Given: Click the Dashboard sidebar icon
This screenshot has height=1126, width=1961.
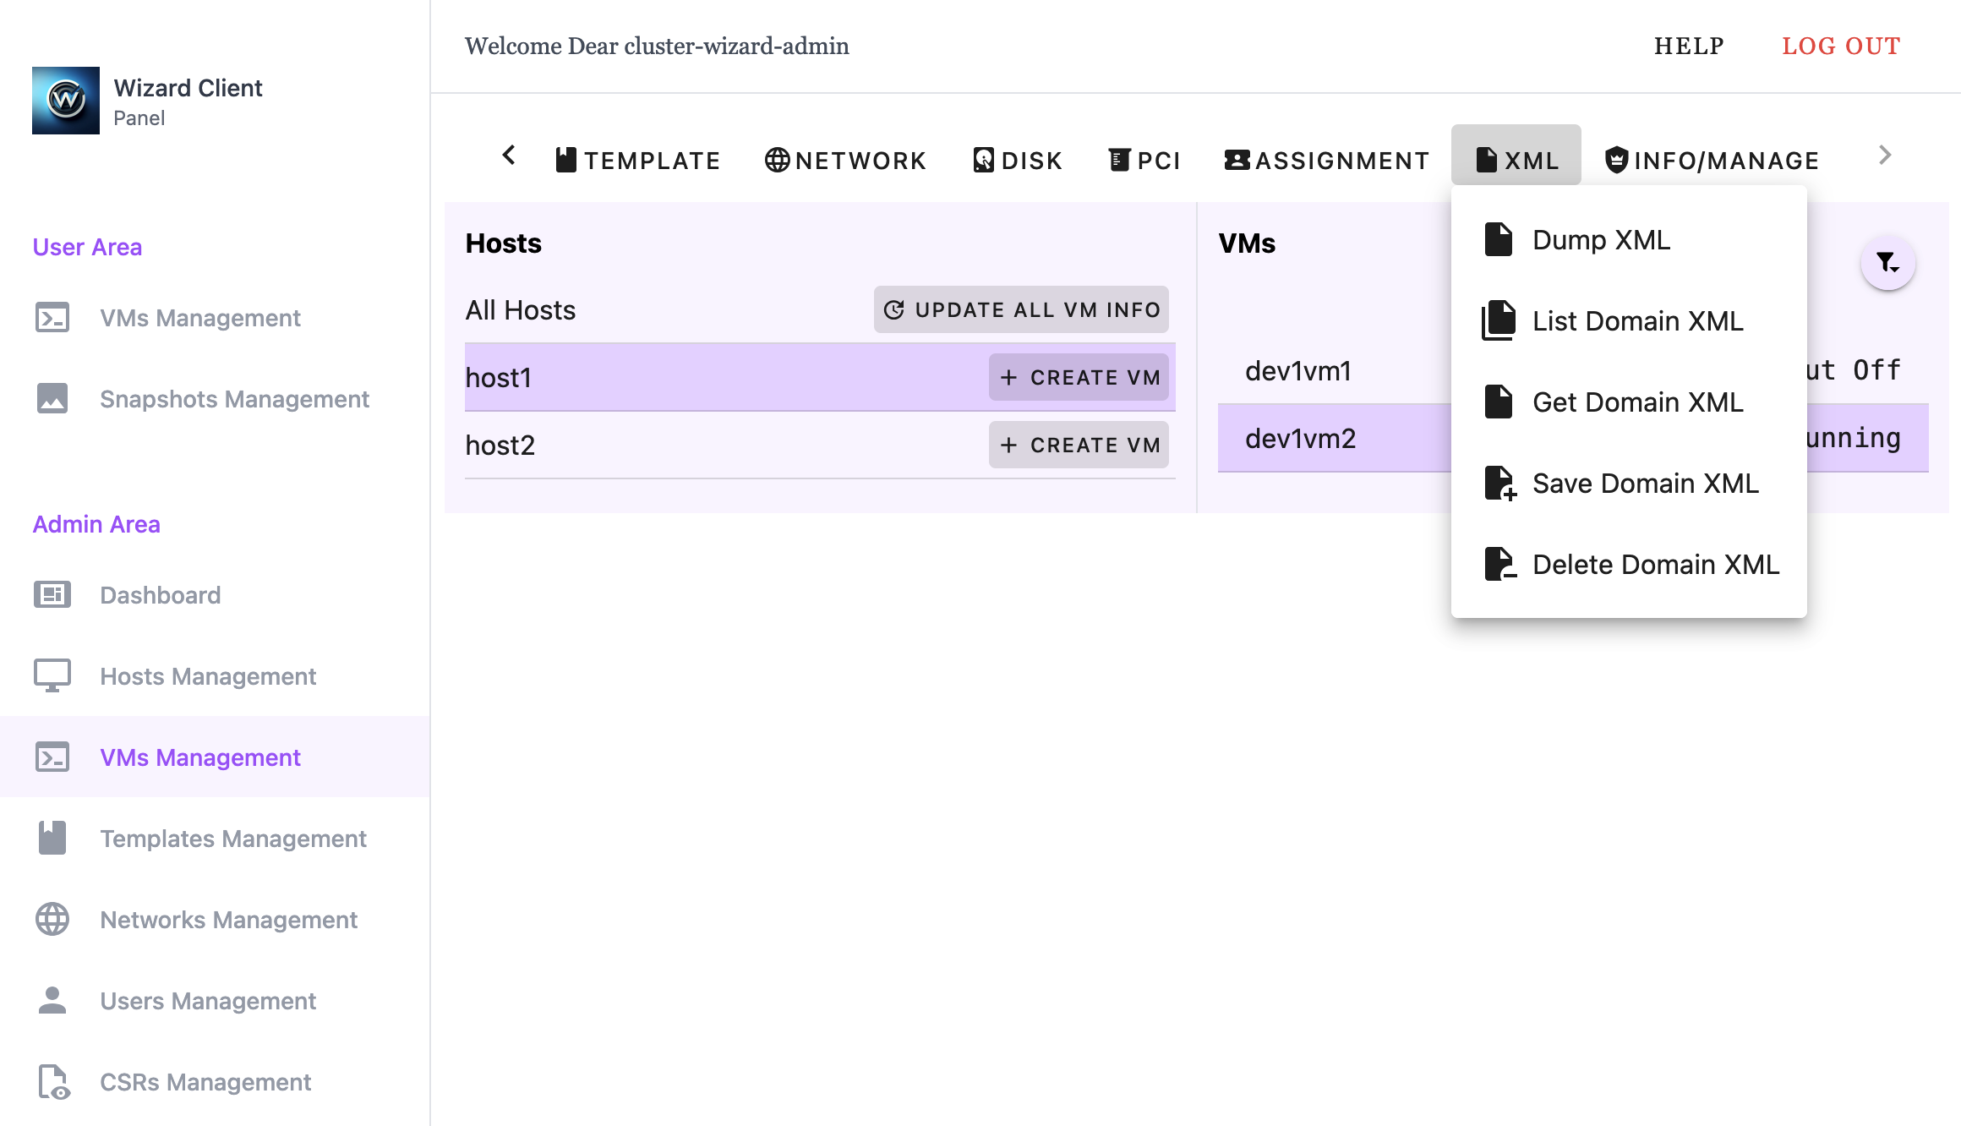Looking at the screenshot, I should [52, 595].
